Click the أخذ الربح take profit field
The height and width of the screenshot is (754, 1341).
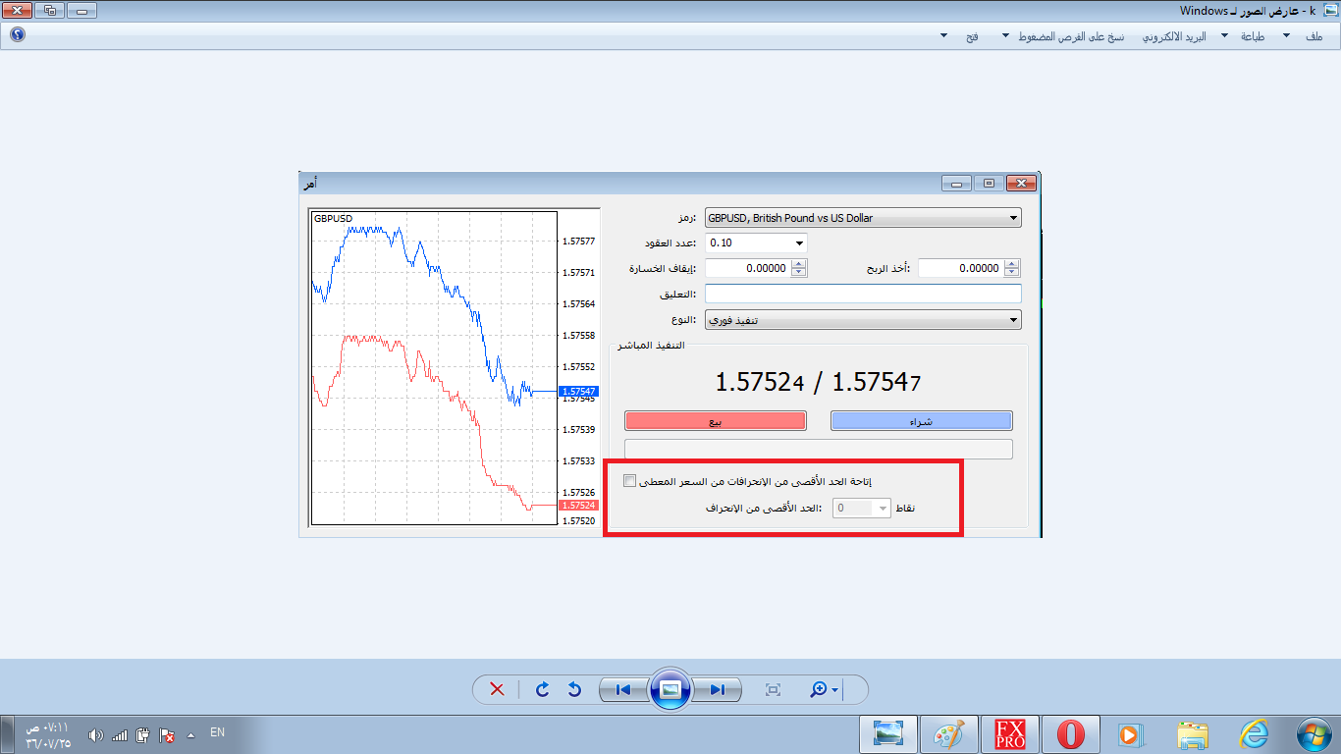click(961, 268)
